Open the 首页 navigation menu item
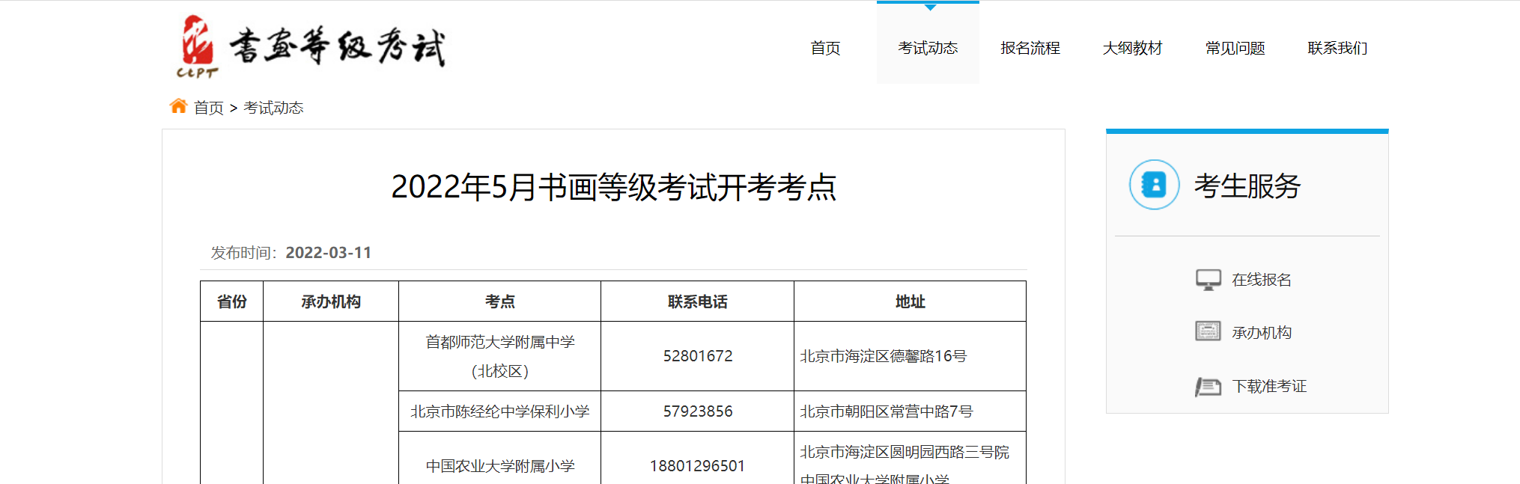 click(825, 48)
